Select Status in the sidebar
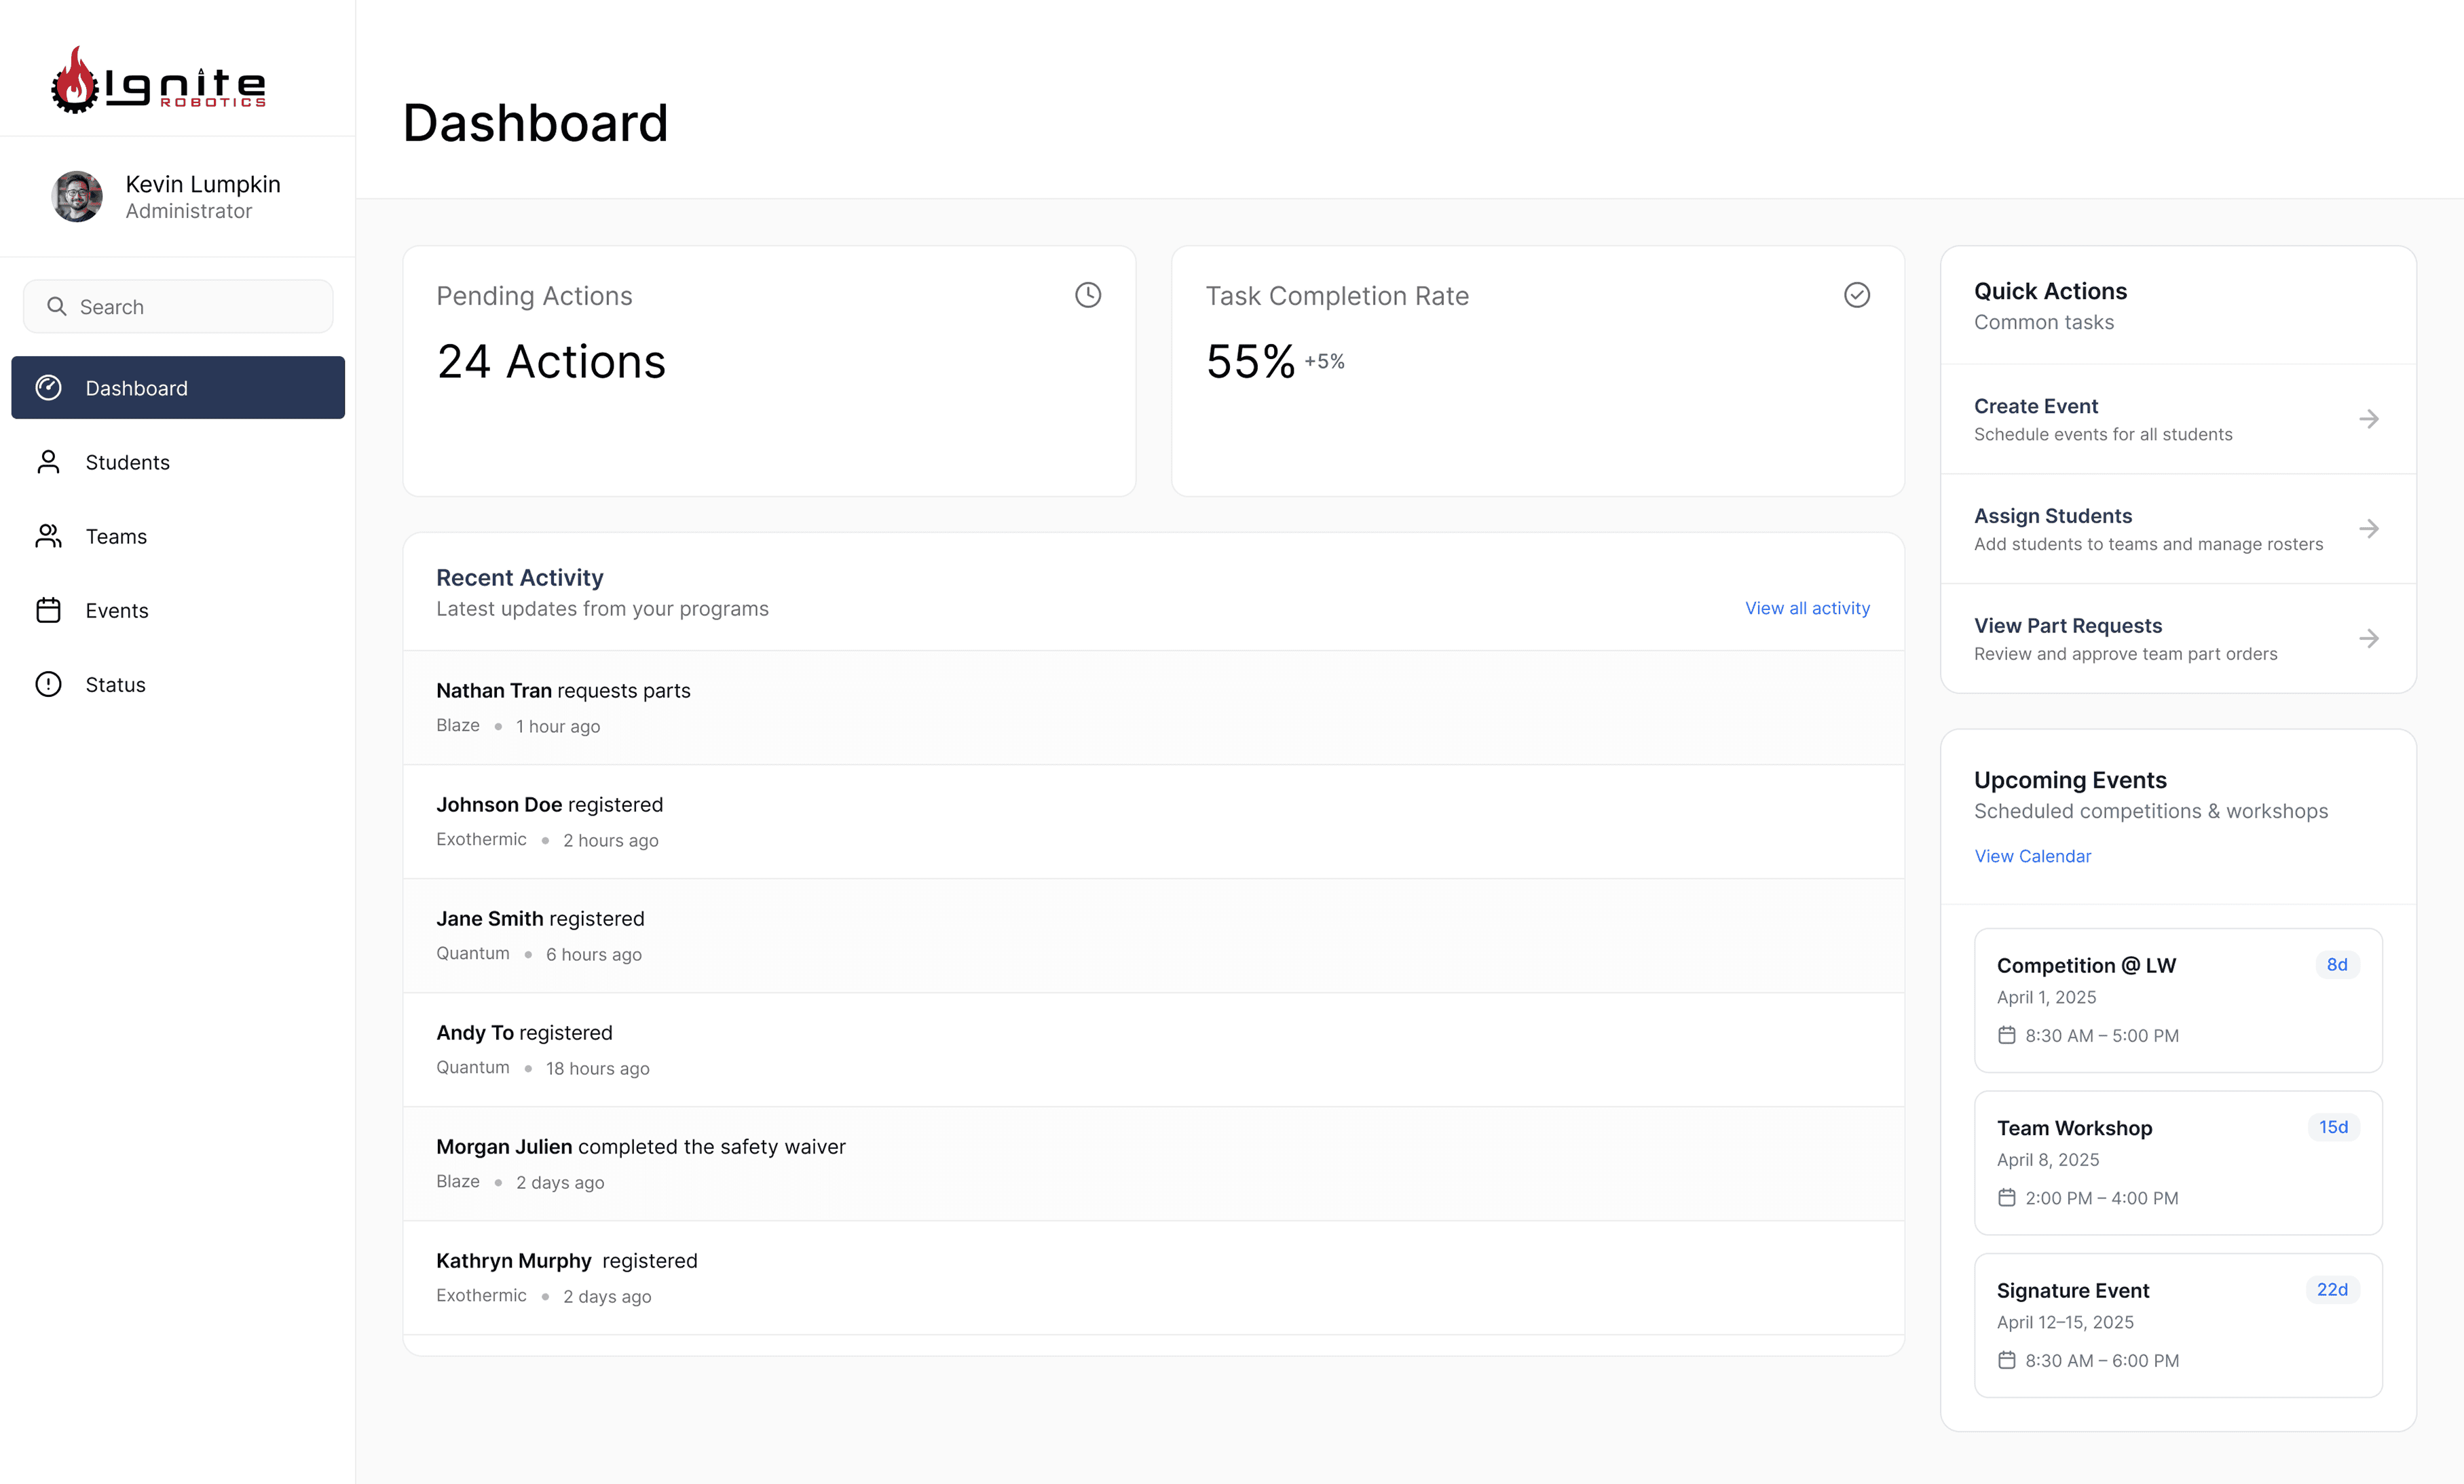This screenshot has height=1484, width=2464. pos(115,685)
